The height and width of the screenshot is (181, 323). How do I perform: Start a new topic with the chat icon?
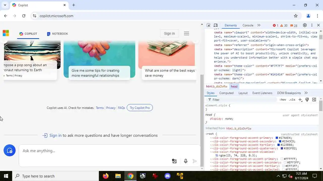(x=10, y=150)
